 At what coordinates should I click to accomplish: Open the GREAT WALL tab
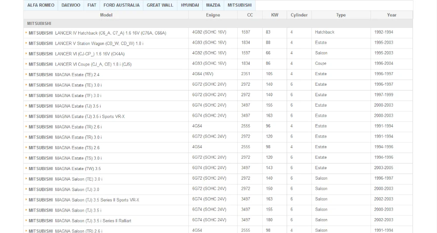click(160, 5)
